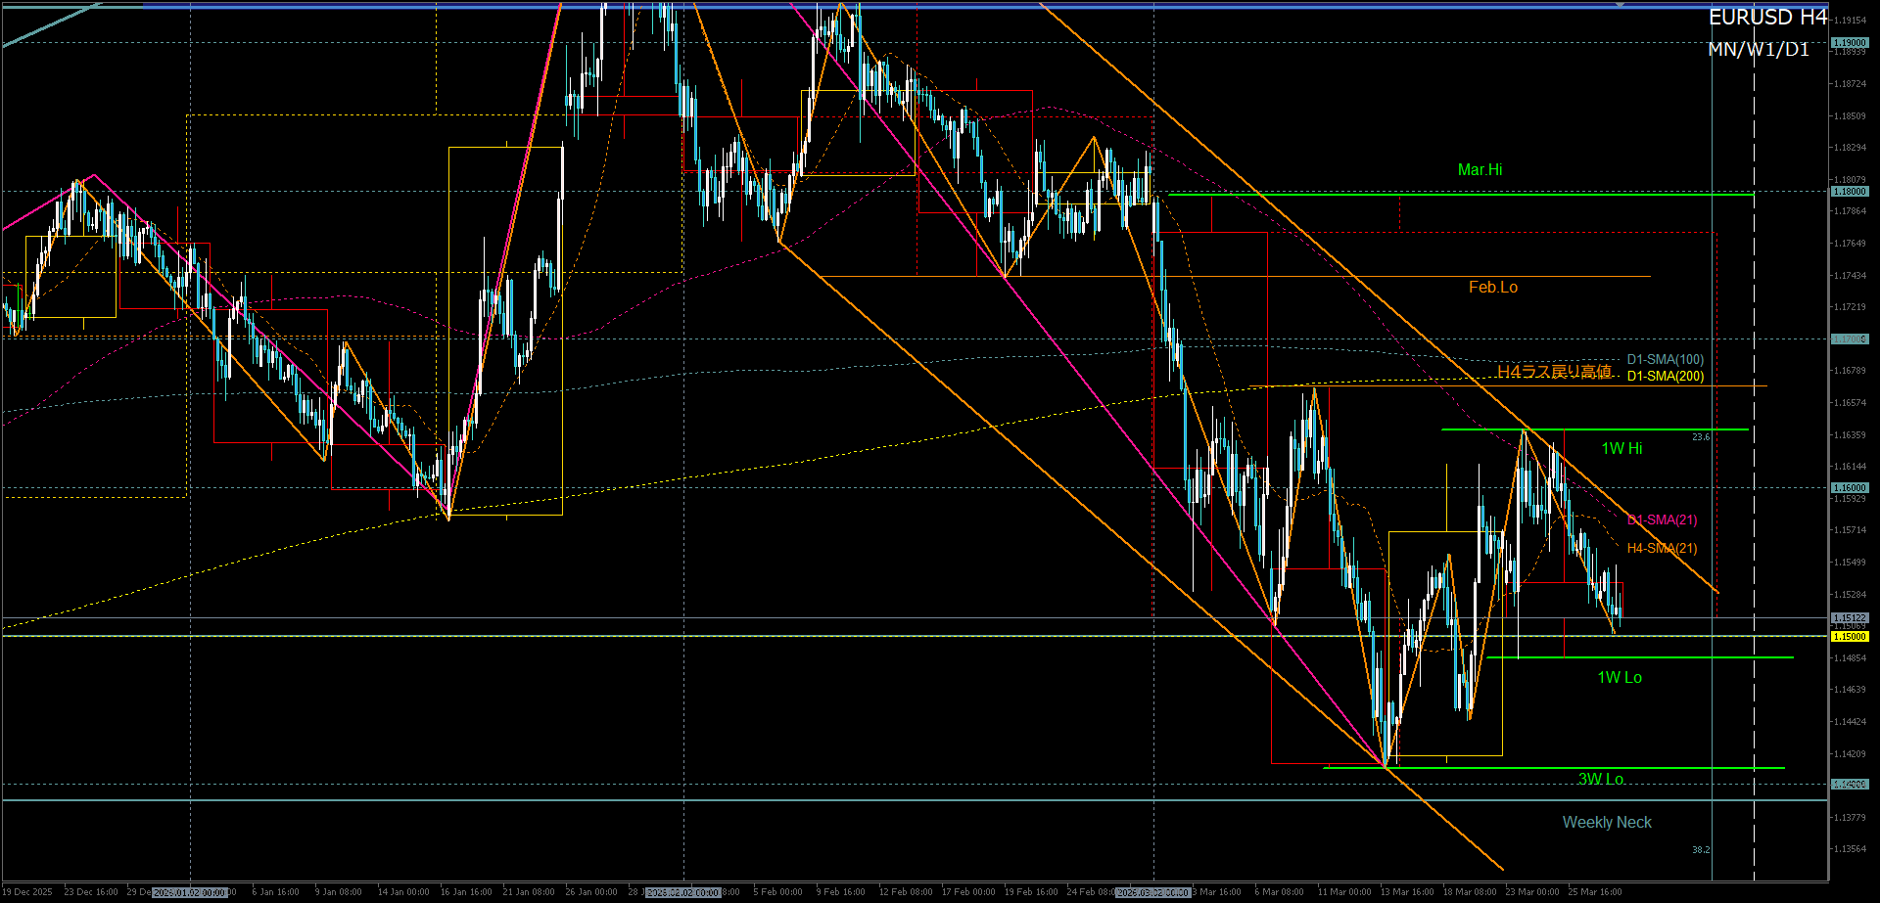The height and width of the screenshot is (903, 1880).
Task: Click the orange Feb.Lo level label
Action: pyautogui.click(x=1492, y=288)
